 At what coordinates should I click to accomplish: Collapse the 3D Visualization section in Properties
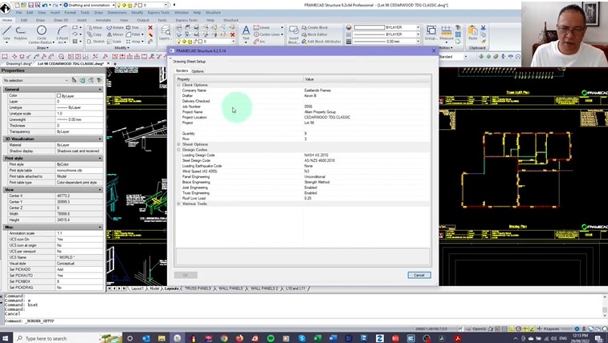pyautogui.click(x=100, y=139)
